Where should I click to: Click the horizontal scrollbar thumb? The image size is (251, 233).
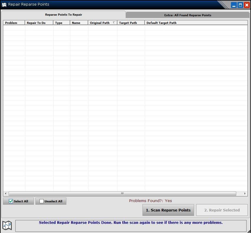pos(122,193)
